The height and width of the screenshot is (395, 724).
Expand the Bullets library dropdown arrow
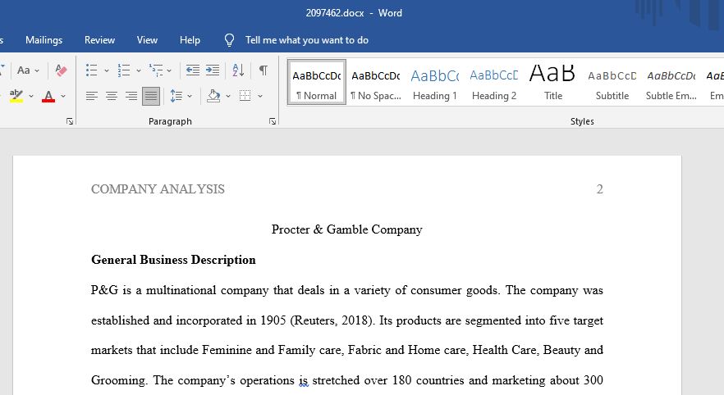pyautogui.click(x=106, y=70)
